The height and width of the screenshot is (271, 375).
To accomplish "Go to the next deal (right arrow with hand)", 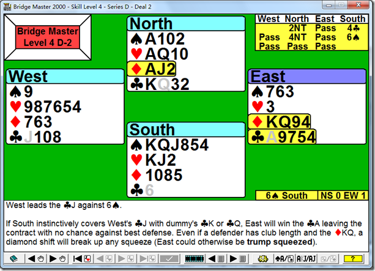I will (x=58, y=259).
